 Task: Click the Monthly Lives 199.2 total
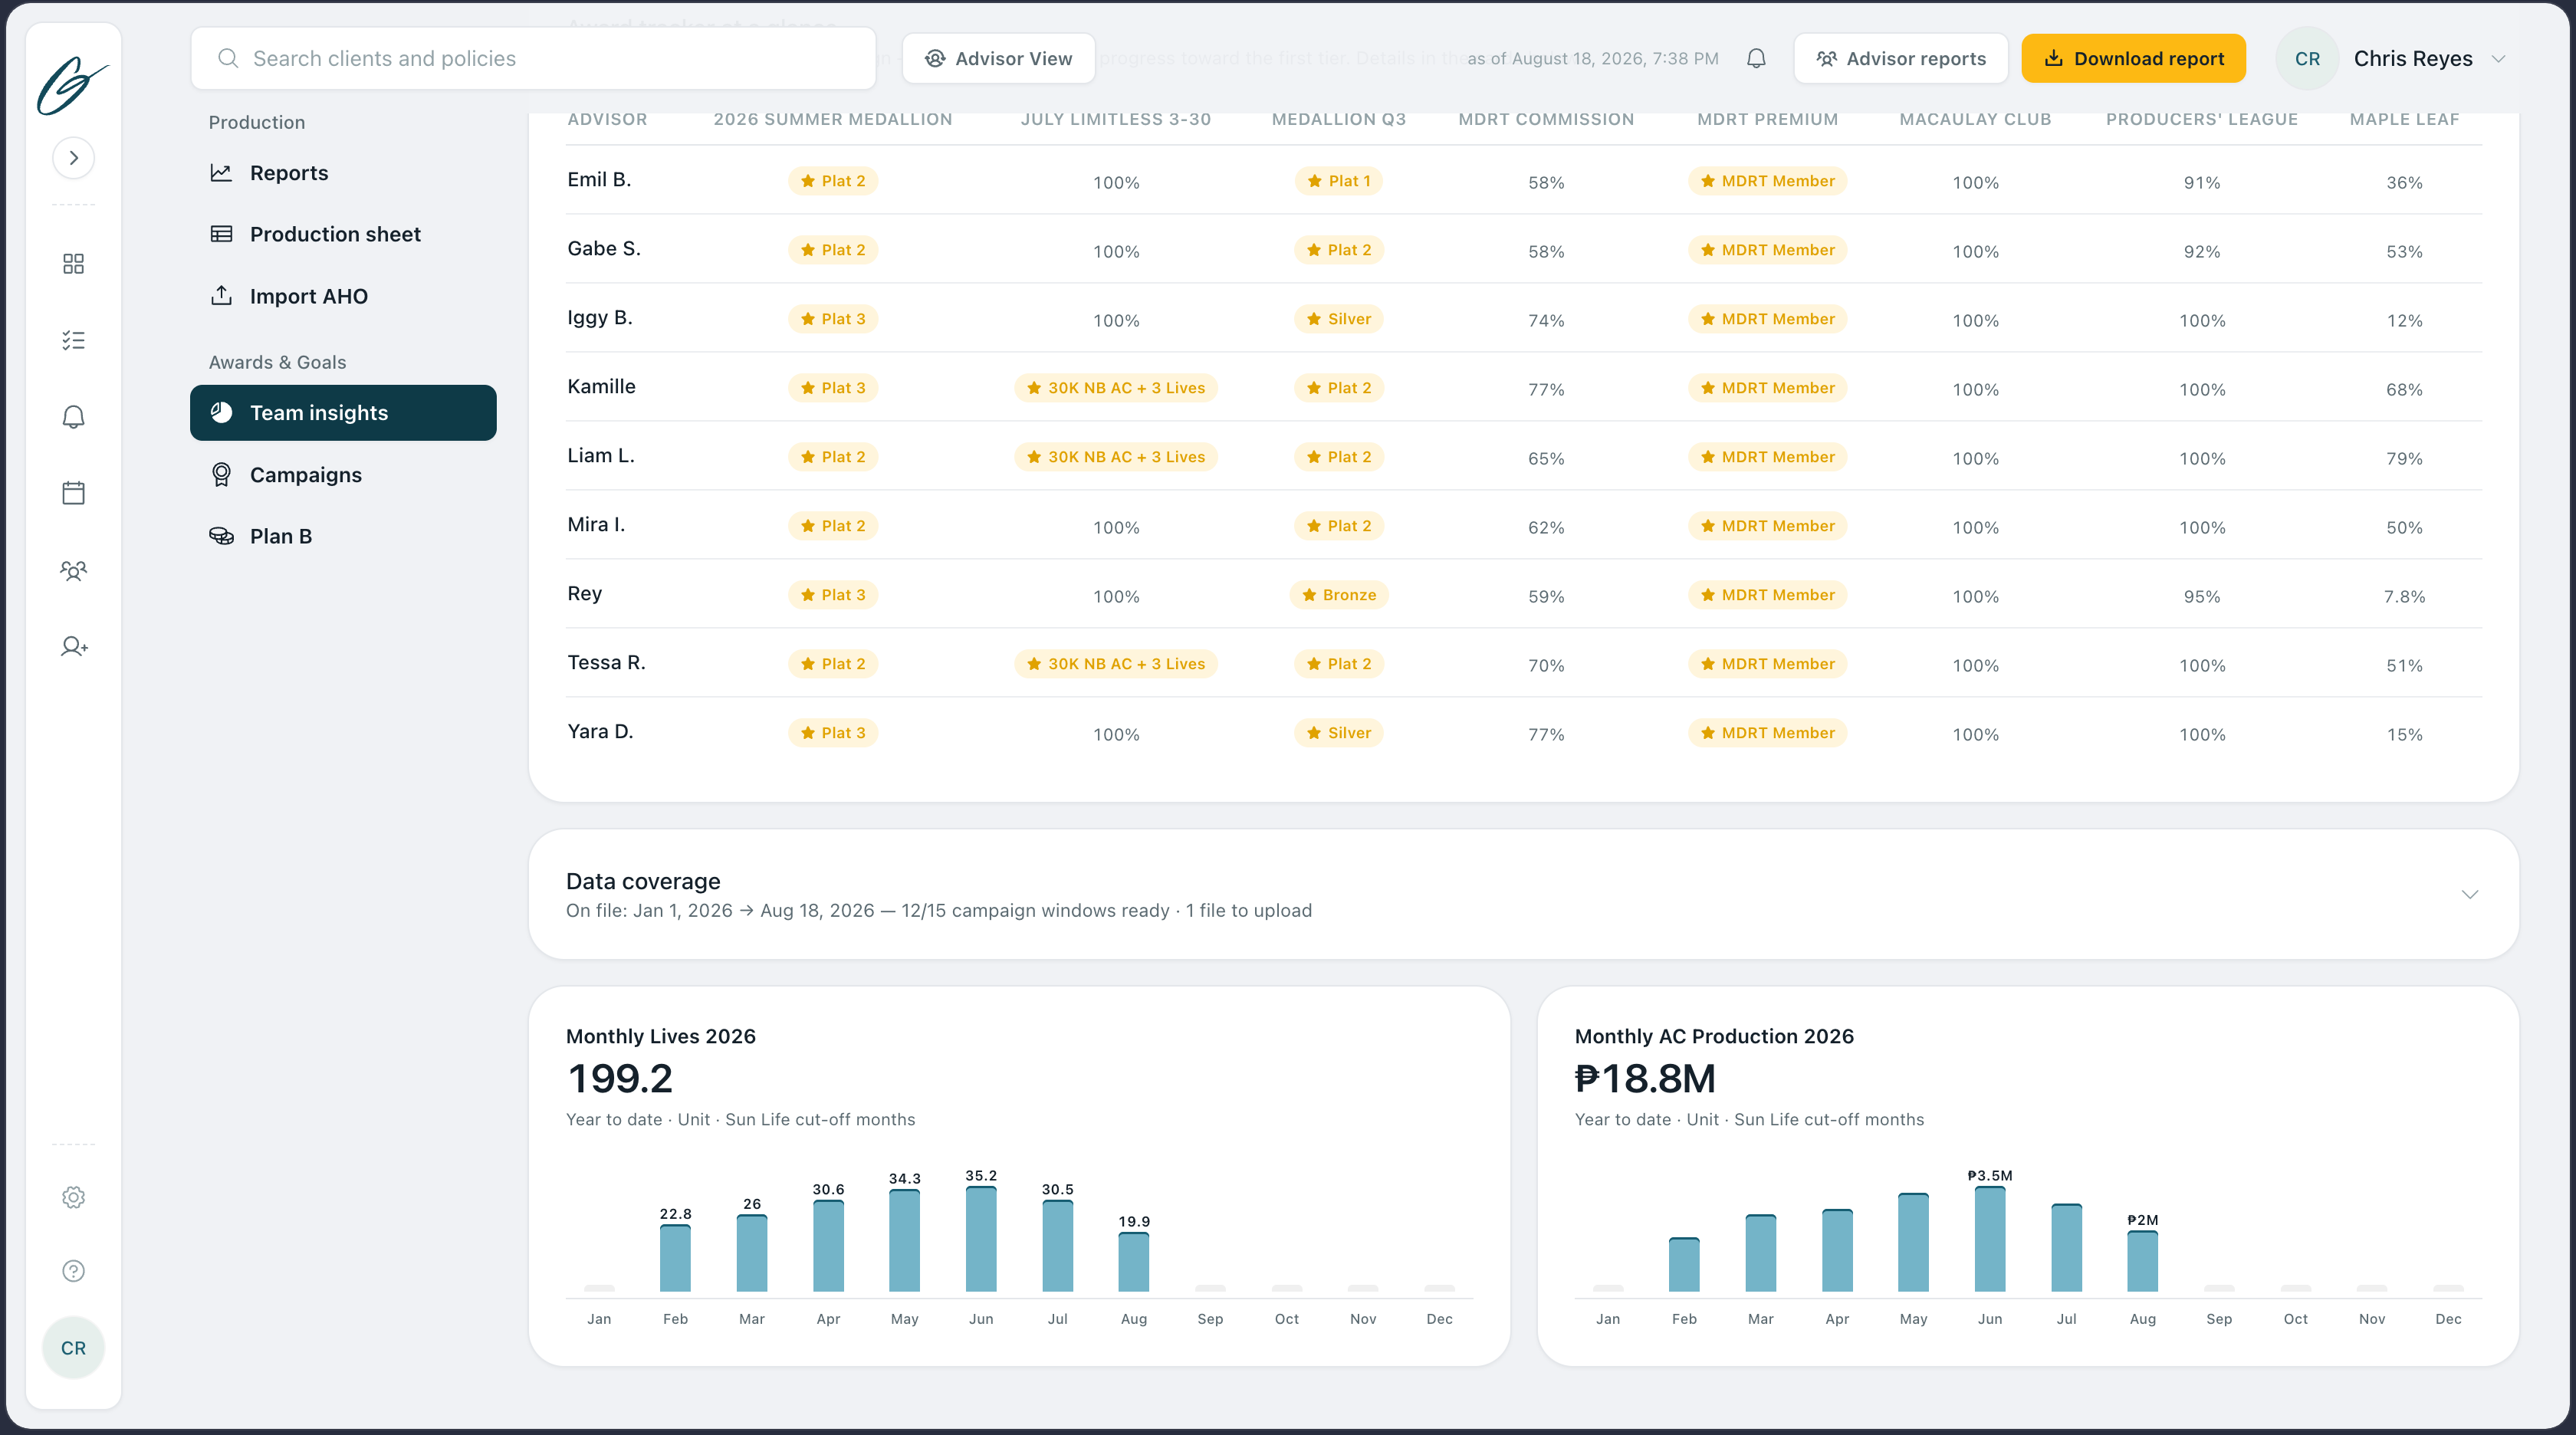(x=620, y=1079)
